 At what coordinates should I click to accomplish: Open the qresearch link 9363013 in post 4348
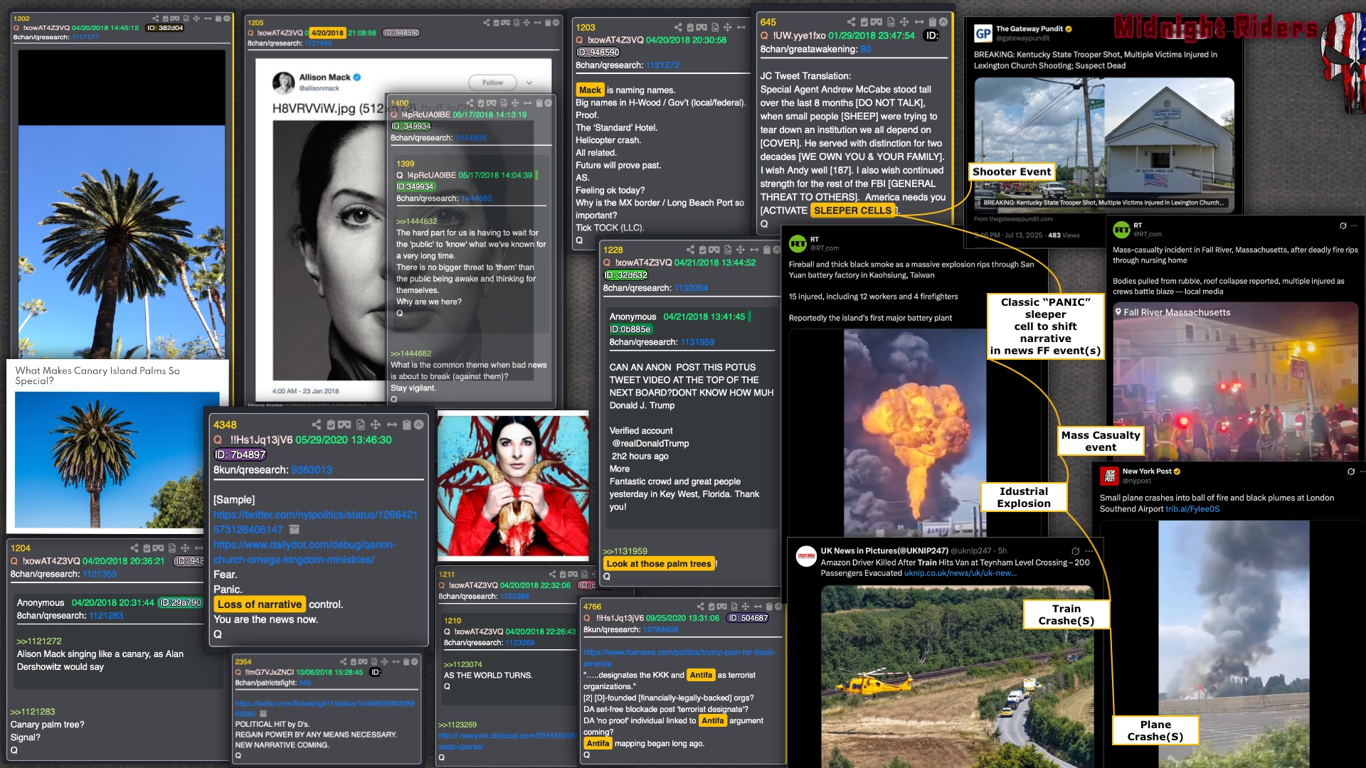pyautogui.click(x=312, y=470)
